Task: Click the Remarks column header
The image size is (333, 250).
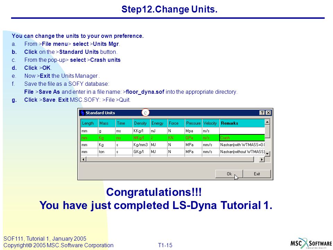Action: [242, 123]
